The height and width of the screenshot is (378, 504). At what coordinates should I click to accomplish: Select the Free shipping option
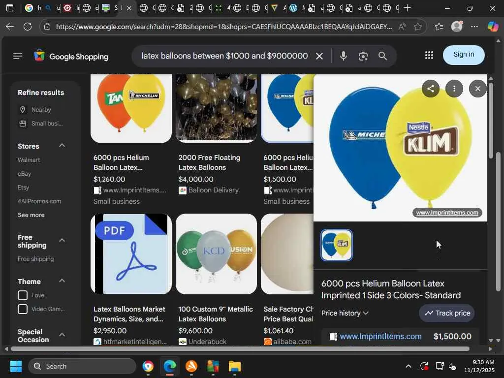pos(35,259)
